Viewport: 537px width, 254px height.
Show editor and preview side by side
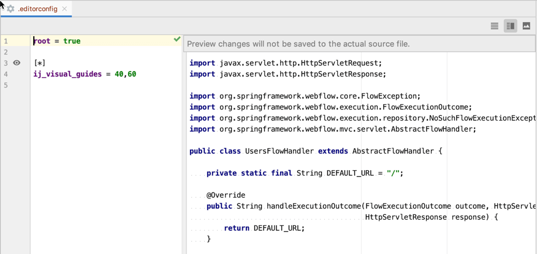pos(510,26)
